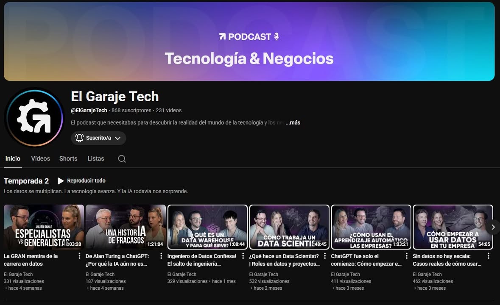Image resolution: width=500 pixels, height=305 pixels.
Task: Expand channel description with ...más
Action: click(x=293, y=122)
